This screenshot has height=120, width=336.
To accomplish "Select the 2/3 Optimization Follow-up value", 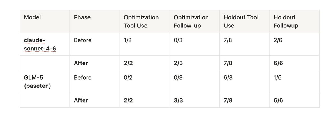I will tap(178, 63).
